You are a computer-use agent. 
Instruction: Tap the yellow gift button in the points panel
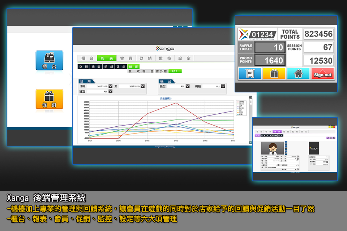[x=274, y=73]
